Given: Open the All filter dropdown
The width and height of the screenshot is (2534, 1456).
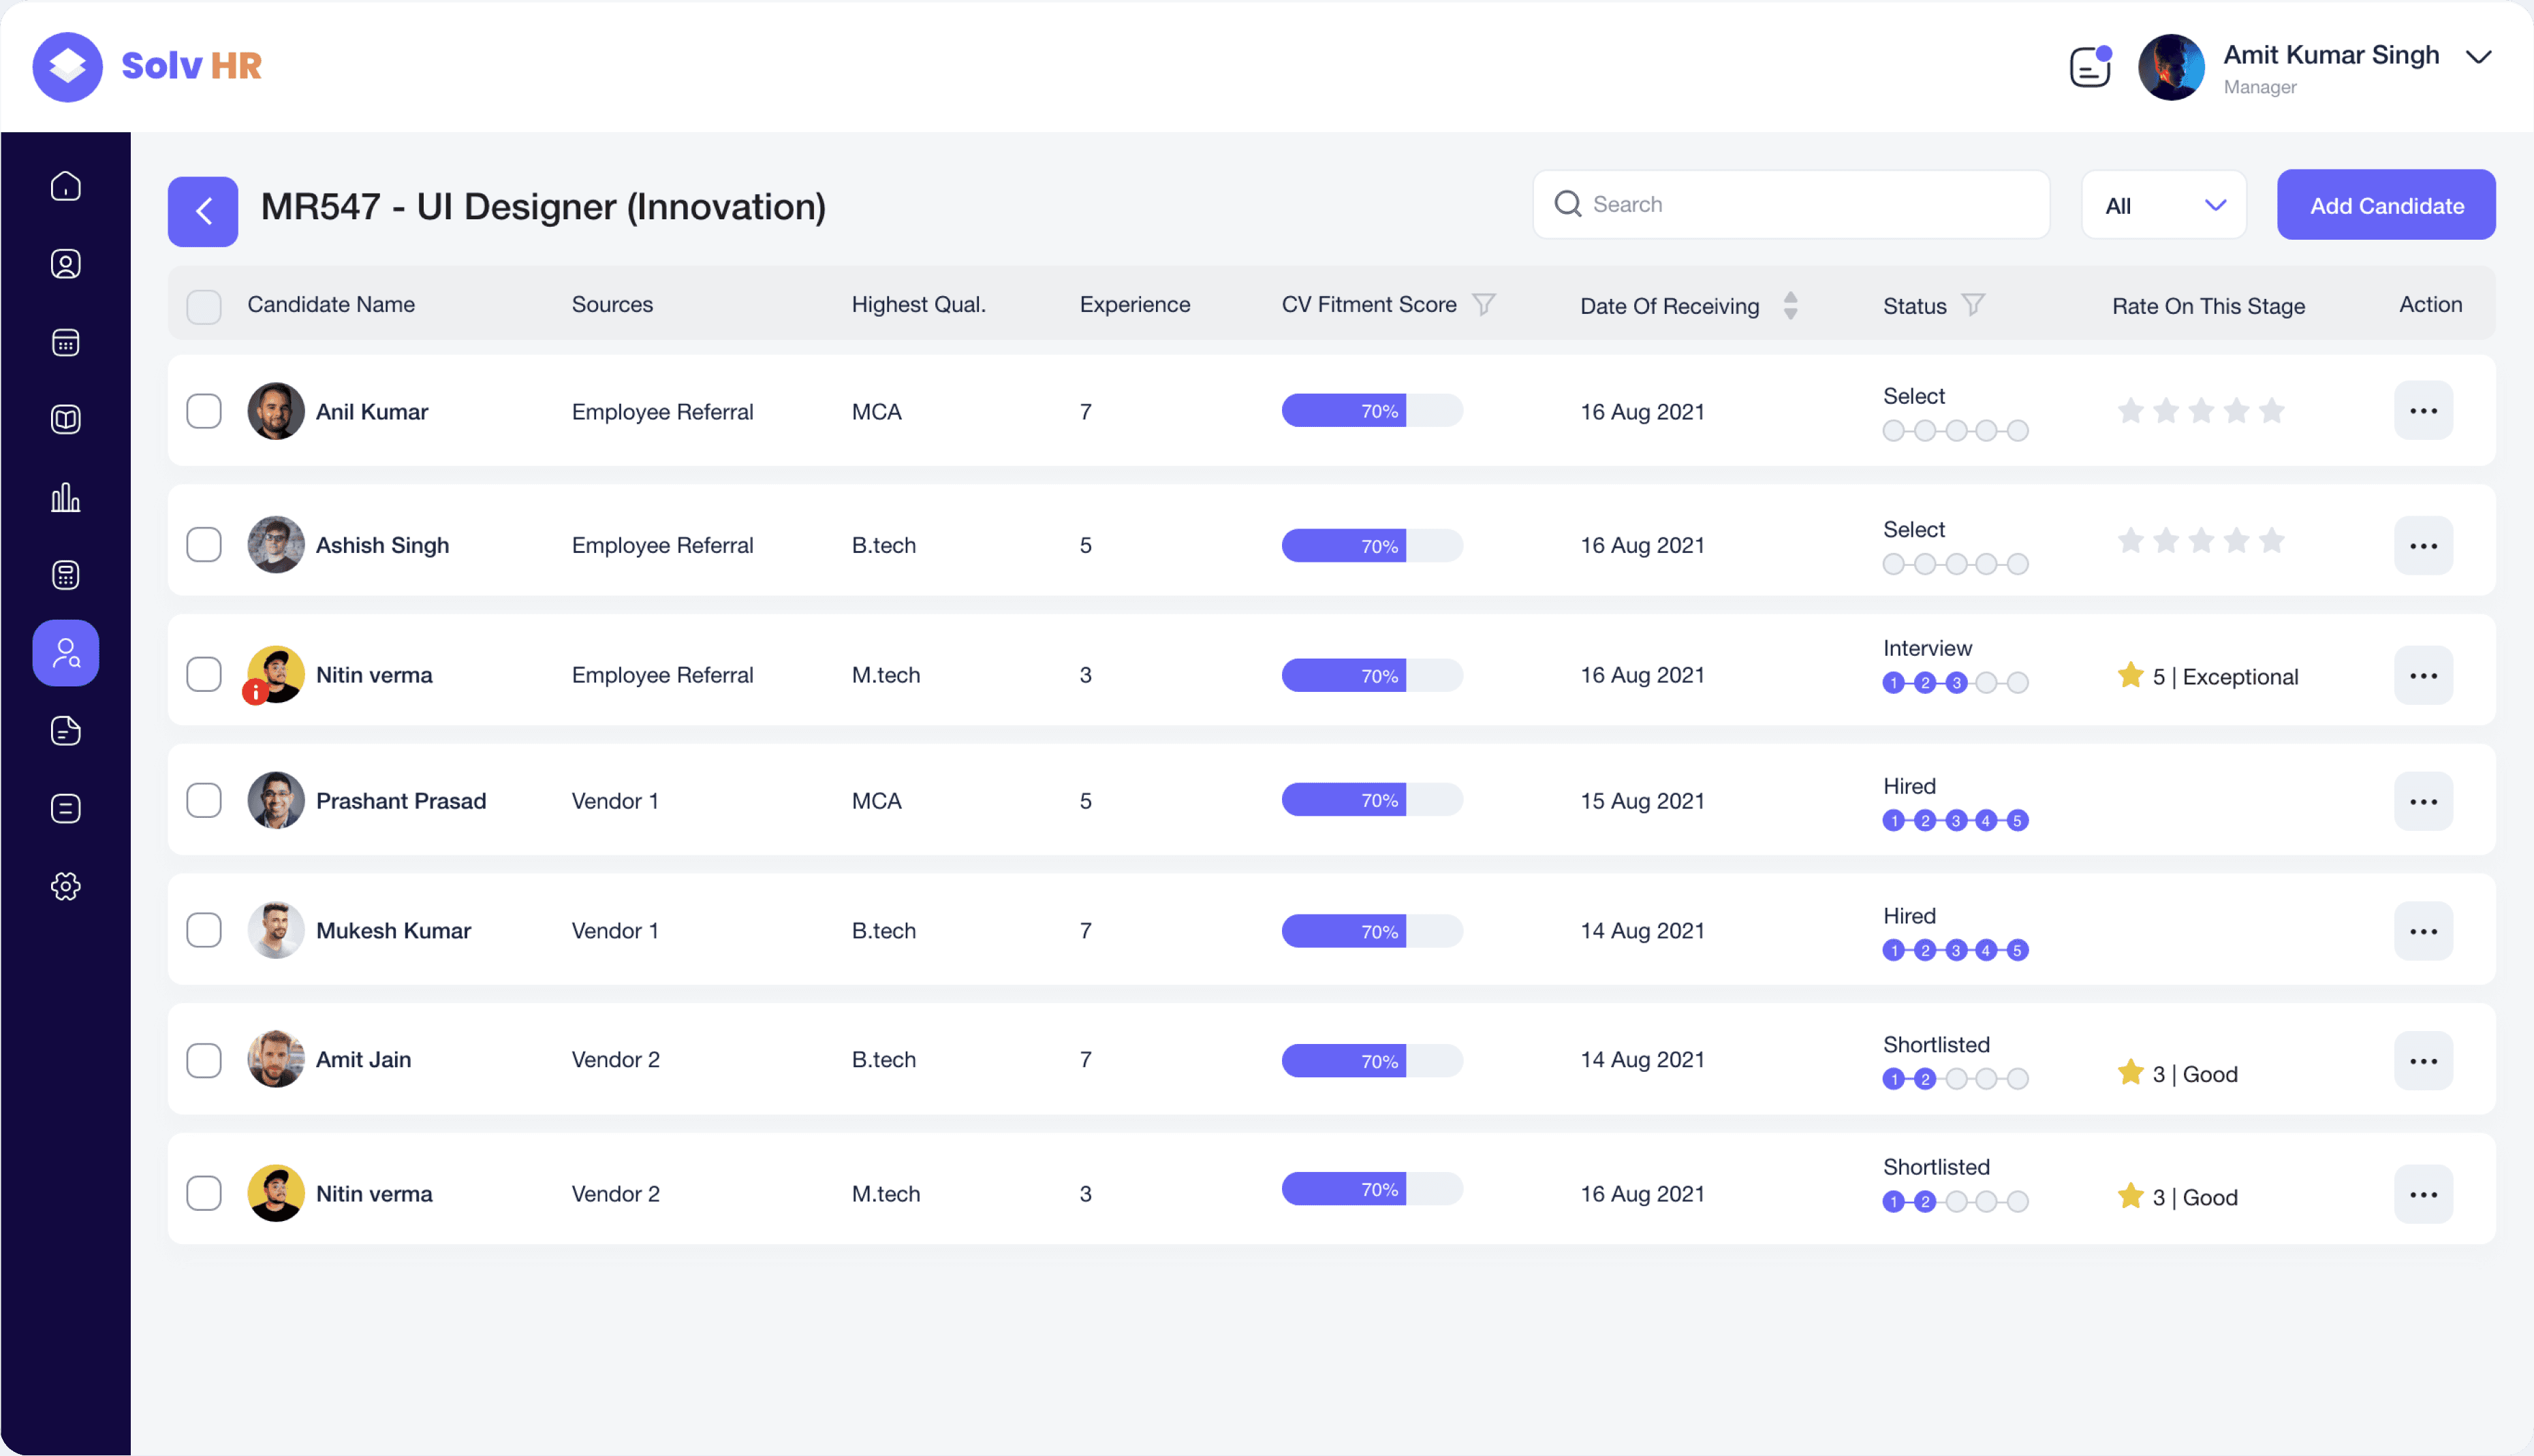Looking at the screenshot, I should 2164,205.
